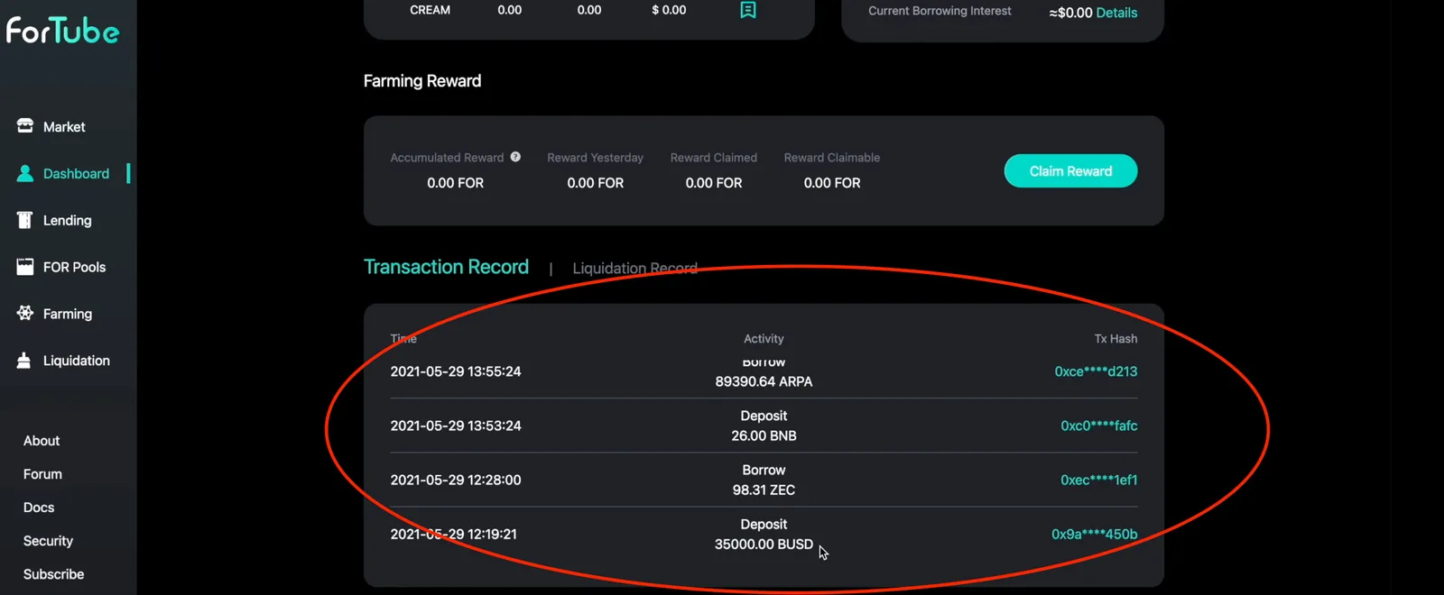Click the FOR Pools icon
This screenshot has width=1444, height=595.
25,267
